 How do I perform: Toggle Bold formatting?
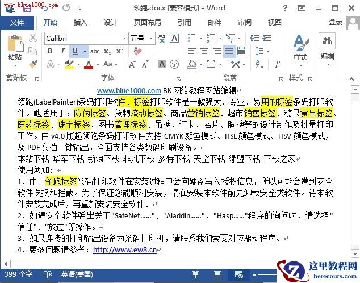click(x=50, y=51)
